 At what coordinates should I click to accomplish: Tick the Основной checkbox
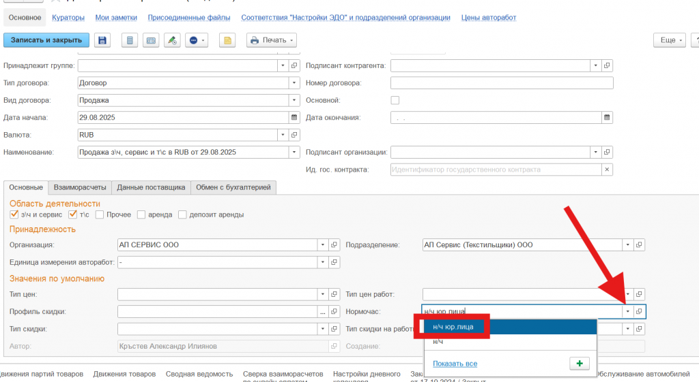pos(395,100)
